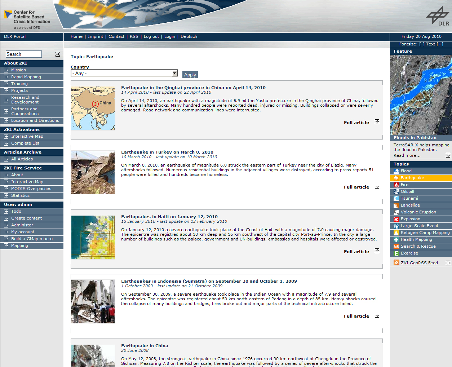This screenshot has height=367, width=452.
Task: Open the Haiti earthquake map thumbnail
Action: click(x=93, y=237)
